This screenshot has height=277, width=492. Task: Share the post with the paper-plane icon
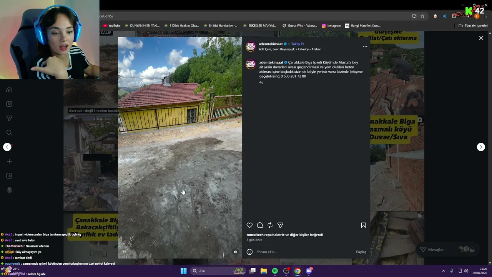(280, 225)
